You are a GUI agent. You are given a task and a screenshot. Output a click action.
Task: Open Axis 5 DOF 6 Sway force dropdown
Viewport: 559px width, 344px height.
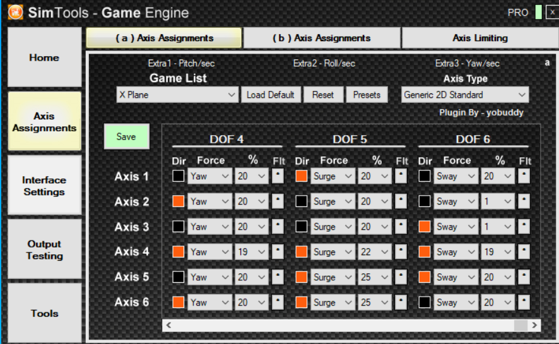click(x=456, y=277)
